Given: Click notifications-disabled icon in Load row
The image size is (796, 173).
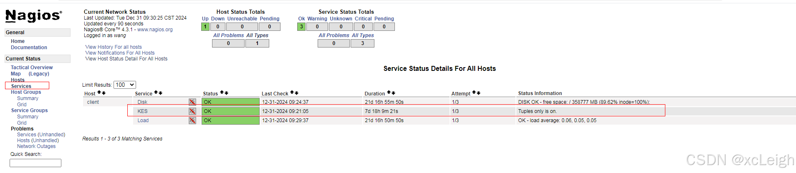Looking at the screenshot, I should 192,120.
